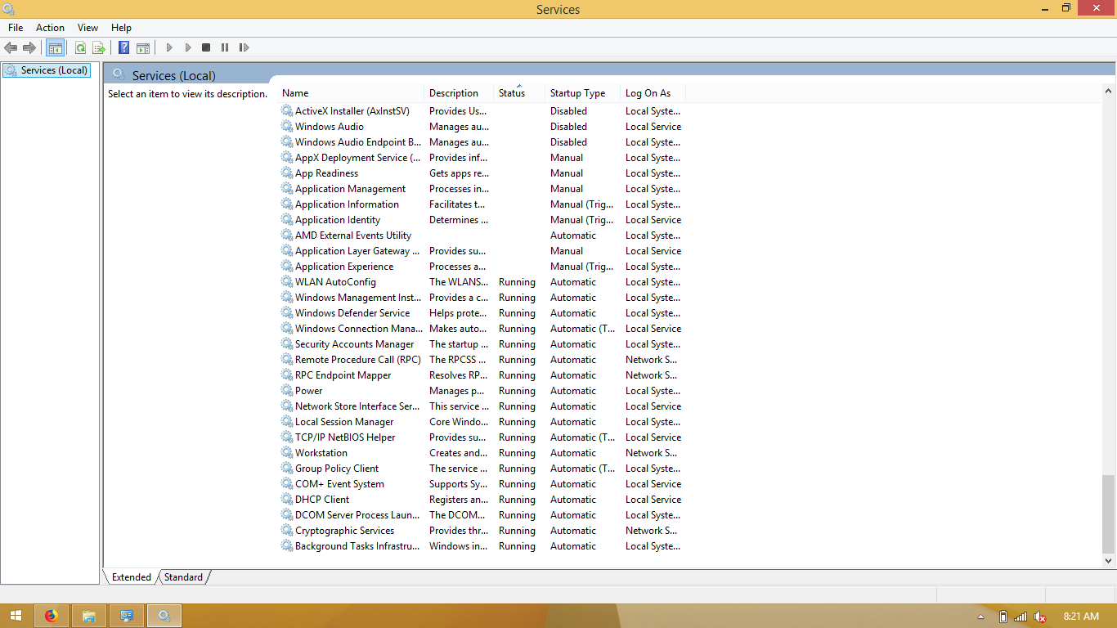Open the Windows Start button
Image resolution: width=1117 pixels, height=628 pixels.
point(16,616)
